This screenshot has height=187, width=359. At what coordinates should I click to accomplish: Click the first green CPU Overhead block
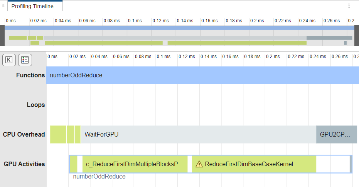pos(58,135)
